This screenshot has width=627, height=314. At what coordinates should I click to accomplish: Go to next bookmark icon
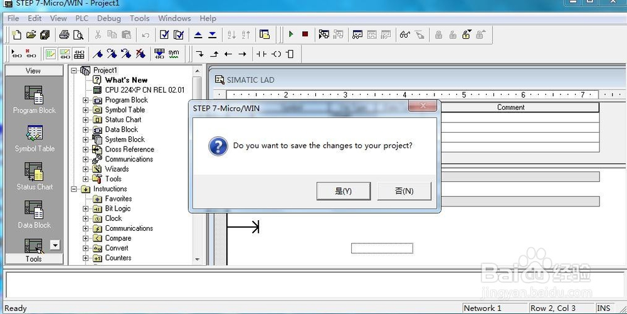(112, 53)
